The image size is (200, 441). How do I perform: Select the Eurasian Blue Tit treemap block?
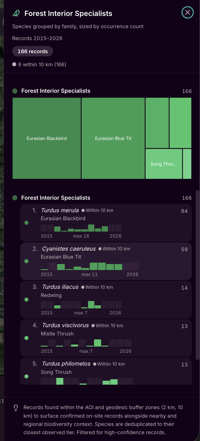[113, 138]
